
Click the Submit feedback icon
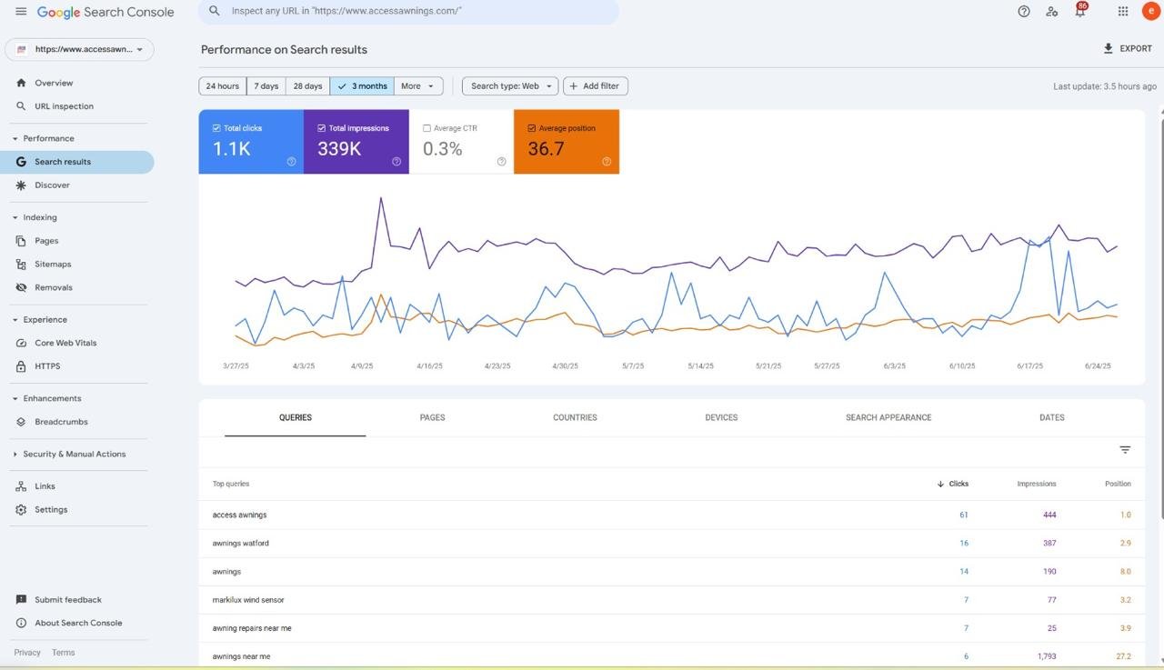click(21, 600)
